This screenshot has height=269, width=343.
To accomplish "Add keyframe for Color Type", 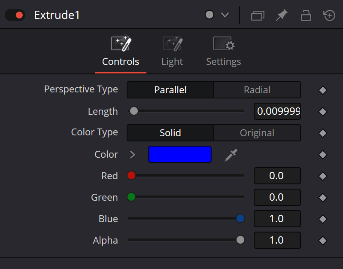I will click(x=323, y=133).
